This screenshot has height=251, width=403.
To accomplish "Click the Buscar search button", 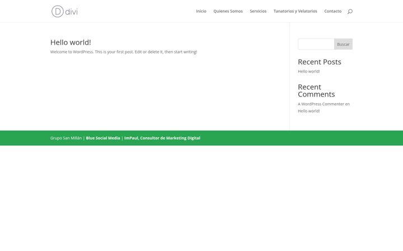I will click(343, 44).
